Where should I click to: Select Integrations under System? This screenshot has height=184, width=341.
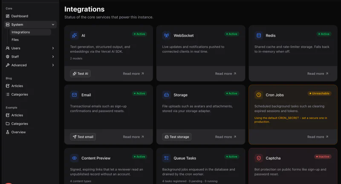coord(30,32)
